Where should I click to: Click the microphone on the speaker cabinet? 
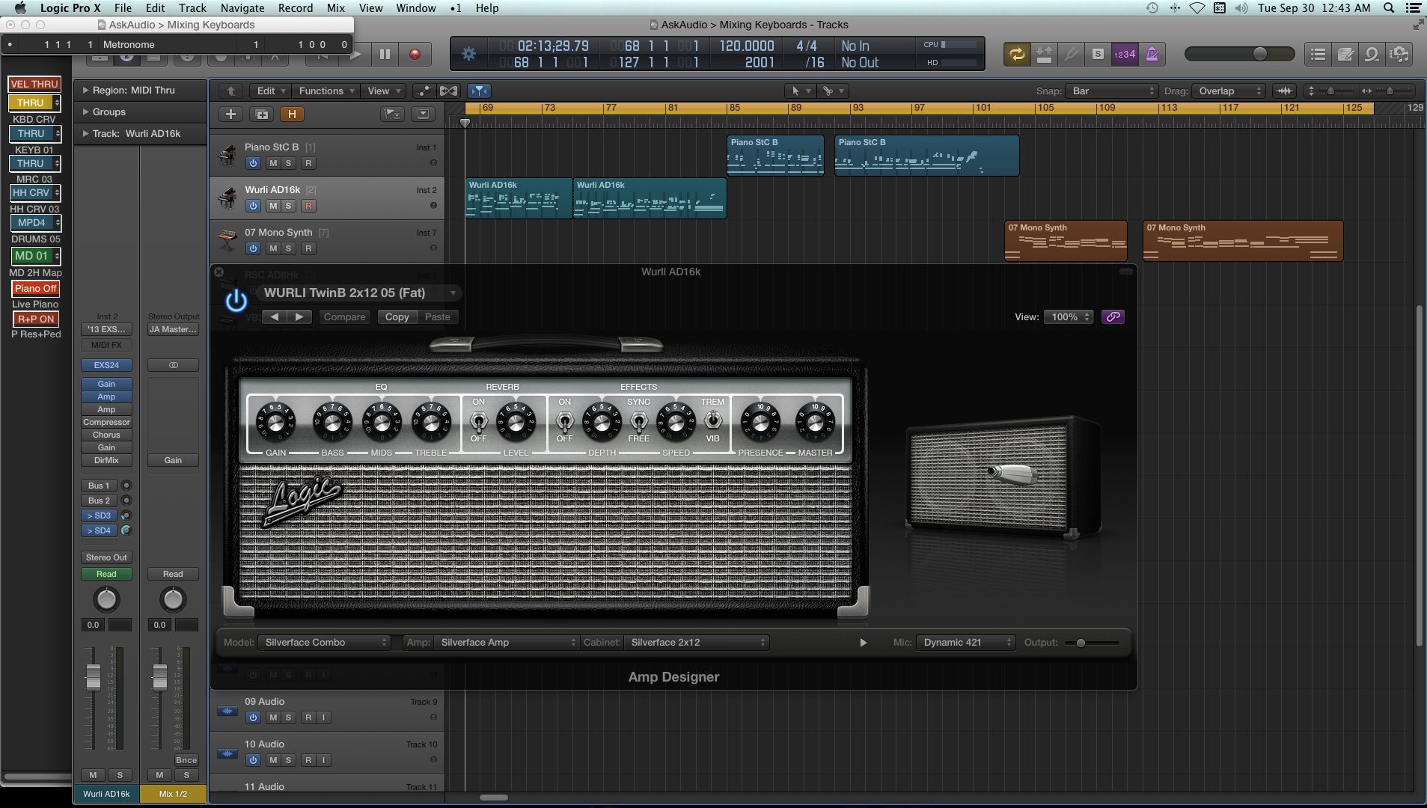(x=1012, y=473)
